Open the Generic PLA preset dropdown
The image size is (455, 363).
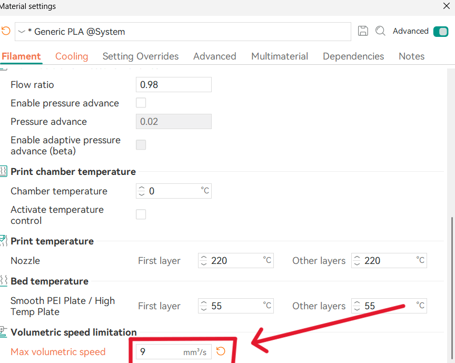[x=22, y=32]
